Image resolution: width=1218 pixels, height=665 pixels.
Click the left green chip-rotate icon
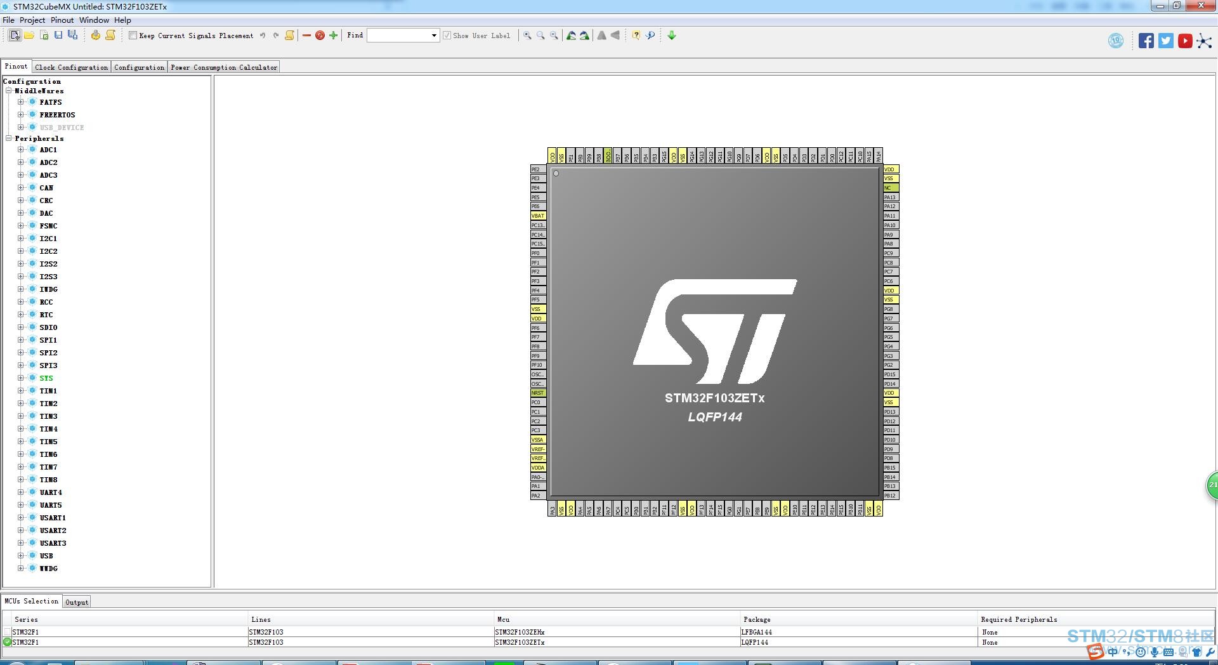coord(571,36)
